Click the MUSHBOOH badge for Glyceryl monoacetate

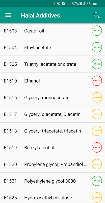97,97
